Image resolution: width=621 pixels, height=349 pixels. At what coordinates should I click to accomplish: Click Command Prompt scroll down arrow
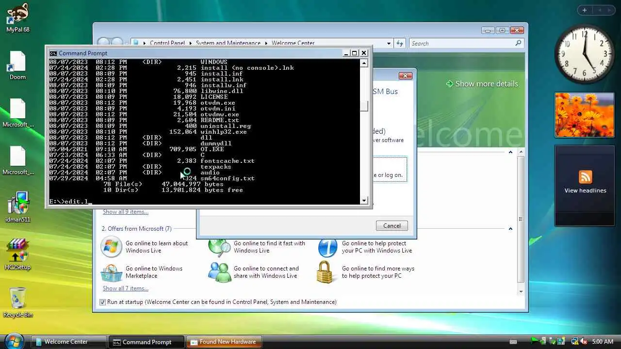coord(364,200)
